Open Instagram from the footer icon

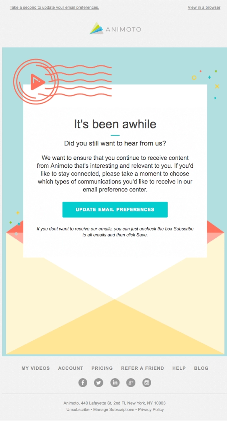point(147,382)
